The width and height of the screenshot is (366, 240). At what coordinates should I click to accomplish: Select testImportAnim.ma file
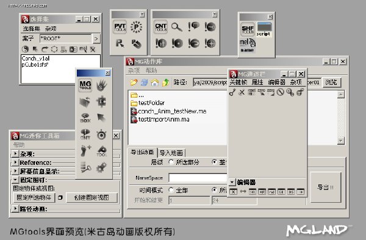(160, 120)
